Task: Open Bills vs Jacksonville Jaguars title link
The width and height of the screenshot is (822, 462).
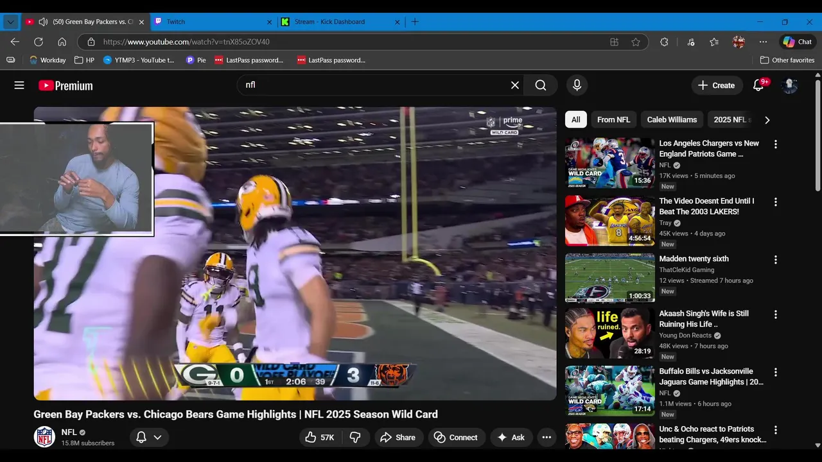Action: 711,377
